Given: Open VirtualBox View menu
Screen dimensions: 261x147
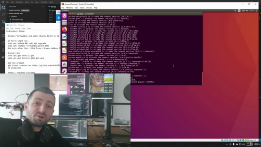Looking at the screenshot, I should click(x=76, y=8).
